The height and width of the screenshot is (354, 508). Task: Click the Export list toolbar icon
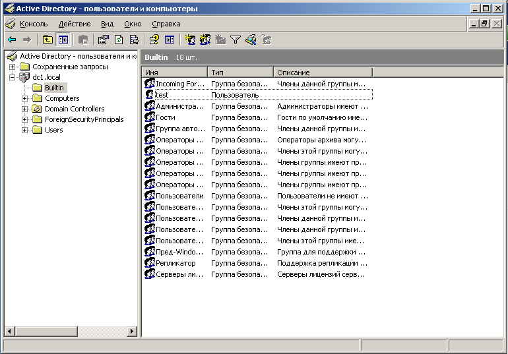click(134, 40)
